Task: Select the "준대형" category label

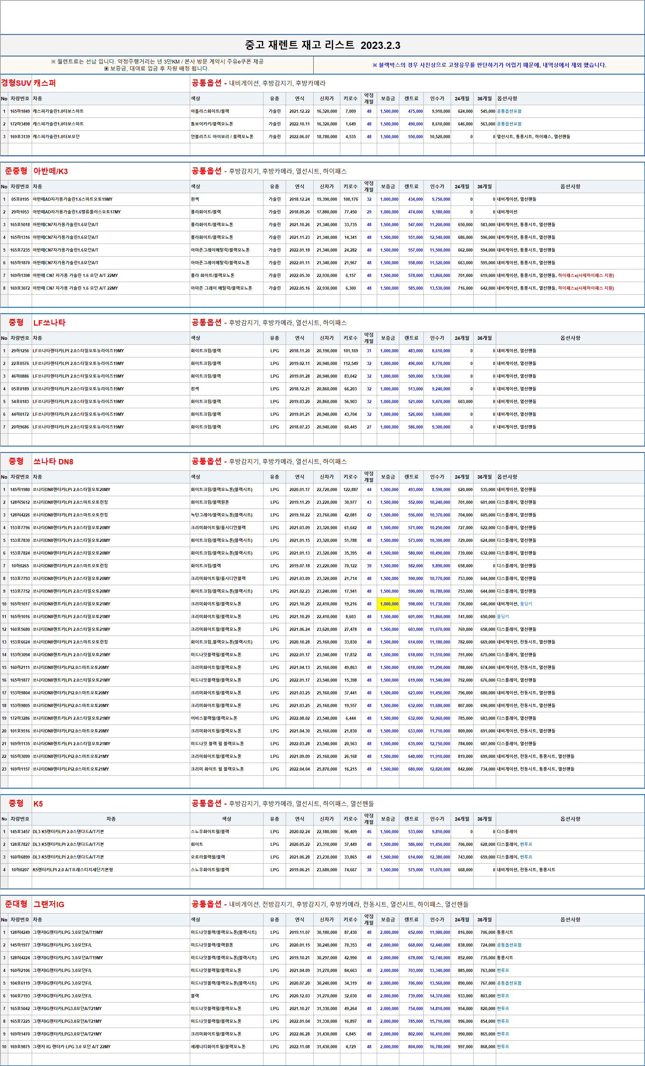Action: 16,904
